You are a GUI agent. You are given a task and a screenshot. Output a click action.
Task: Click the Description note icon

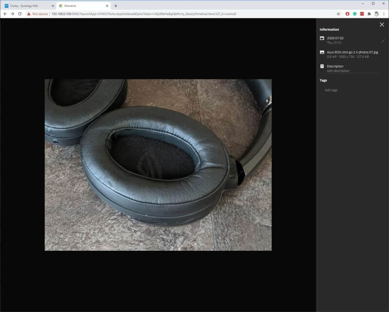[x=322, y=66]
